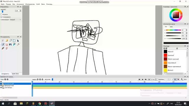Select the Eyedropper tool
The height and width of the screenshot is (106, 189).
click(18, 44)
